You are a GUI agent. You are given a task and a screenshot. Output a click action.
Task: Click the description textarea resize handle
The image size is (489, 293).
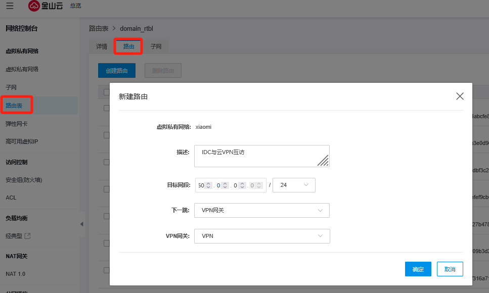tap(323, 161)
